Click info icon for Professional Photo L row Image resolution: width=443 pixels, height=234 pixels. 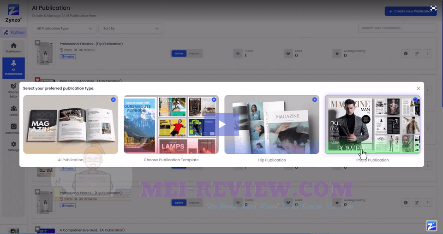(x=406, y=203)
